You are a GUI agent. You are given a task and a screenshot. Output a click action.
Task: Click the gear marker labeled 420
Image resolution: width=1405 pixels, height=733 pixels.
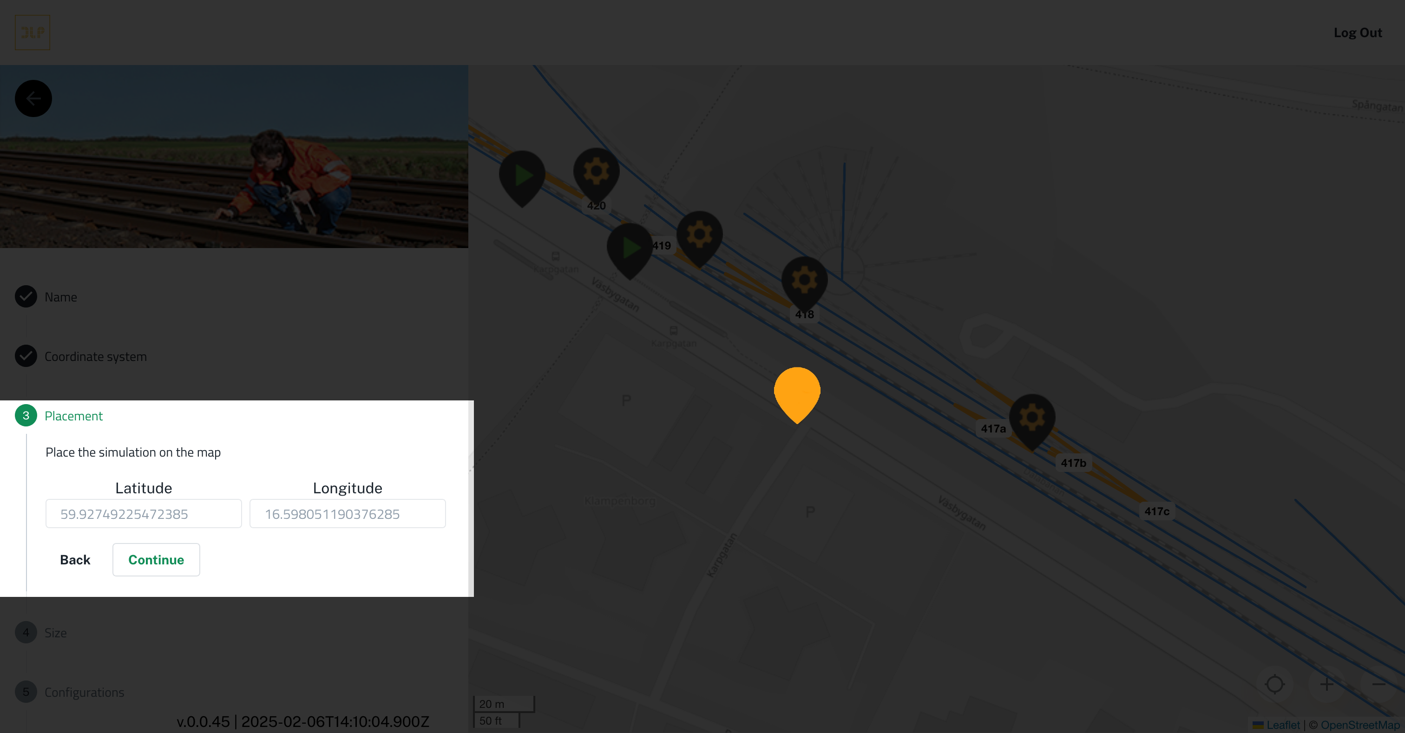[x=596, y=175]
